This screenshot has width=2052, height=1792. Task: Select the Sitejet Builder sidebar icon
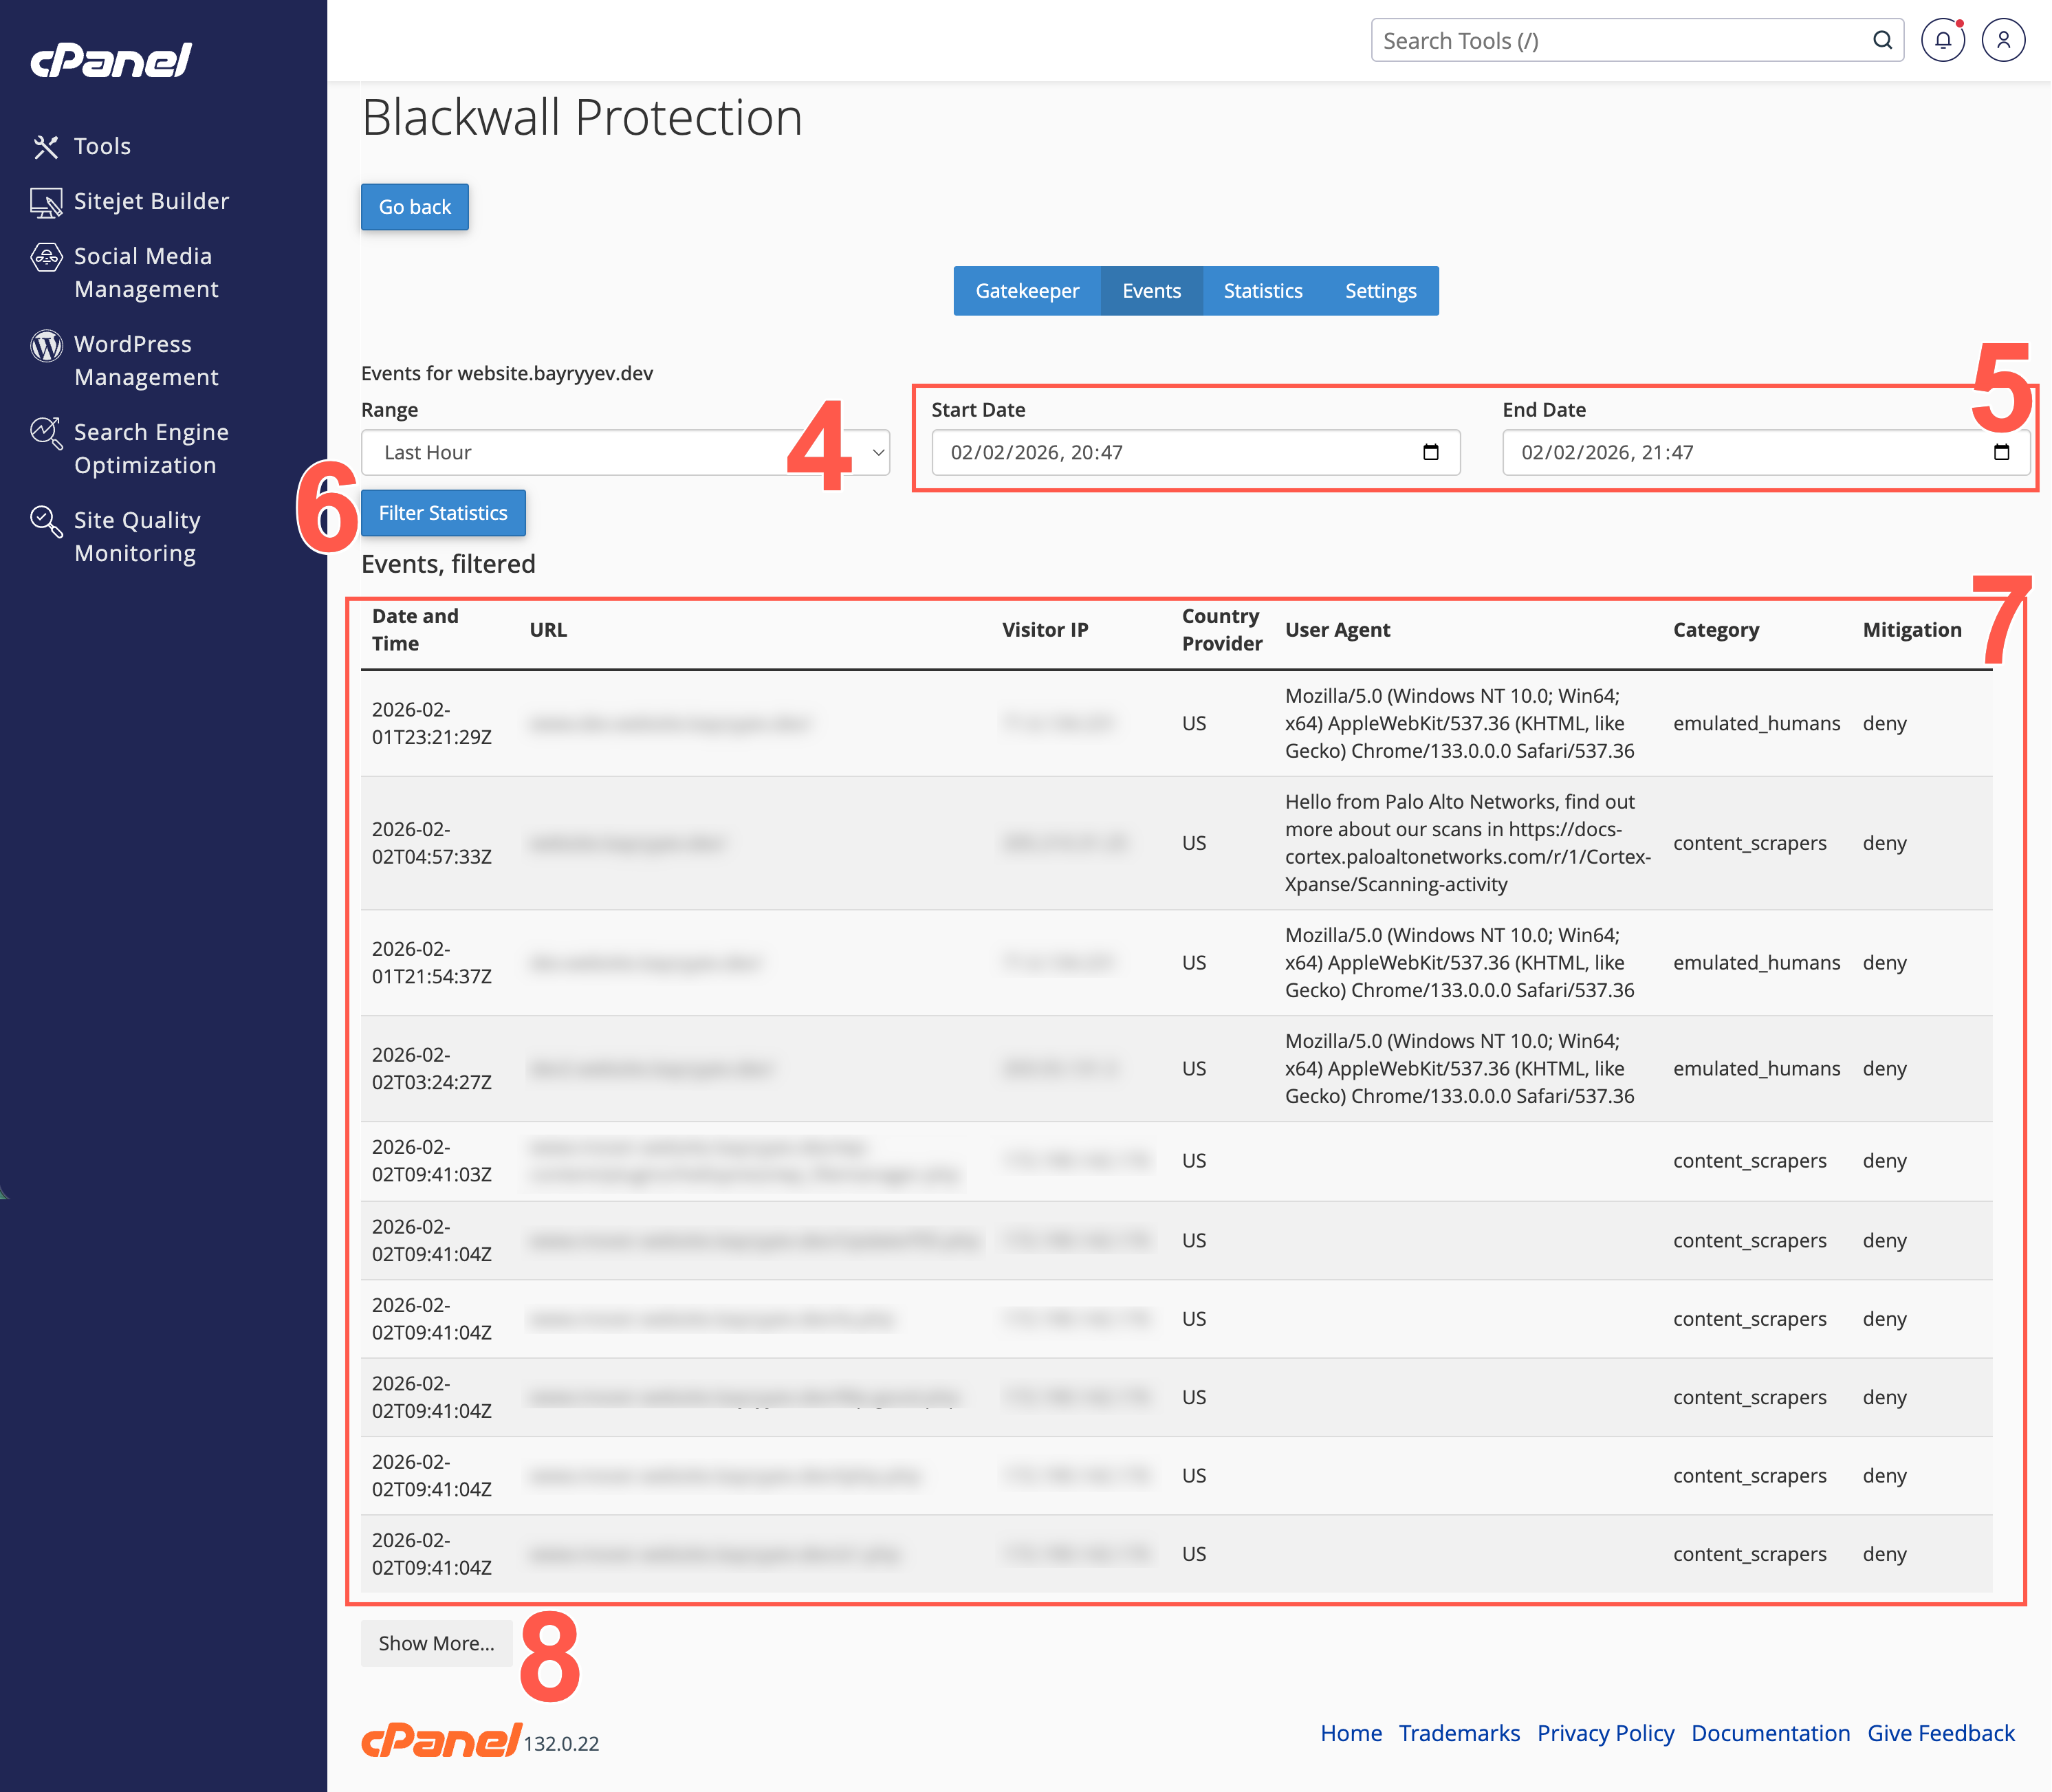tap(45, 201)
